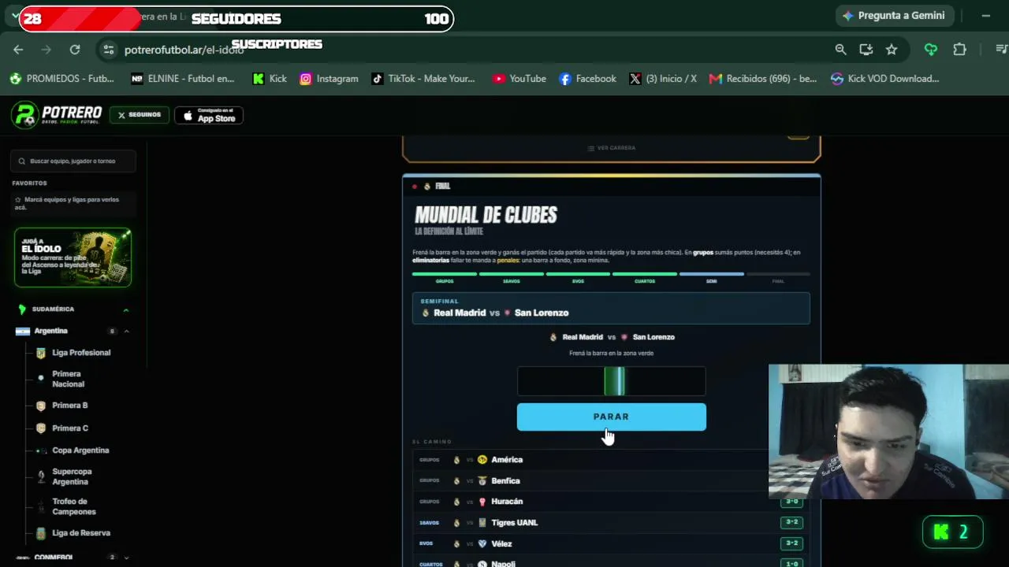The image size is (1009, 567).
Task: Click the 3-2 score badge for Vélez
Action: 792,543
